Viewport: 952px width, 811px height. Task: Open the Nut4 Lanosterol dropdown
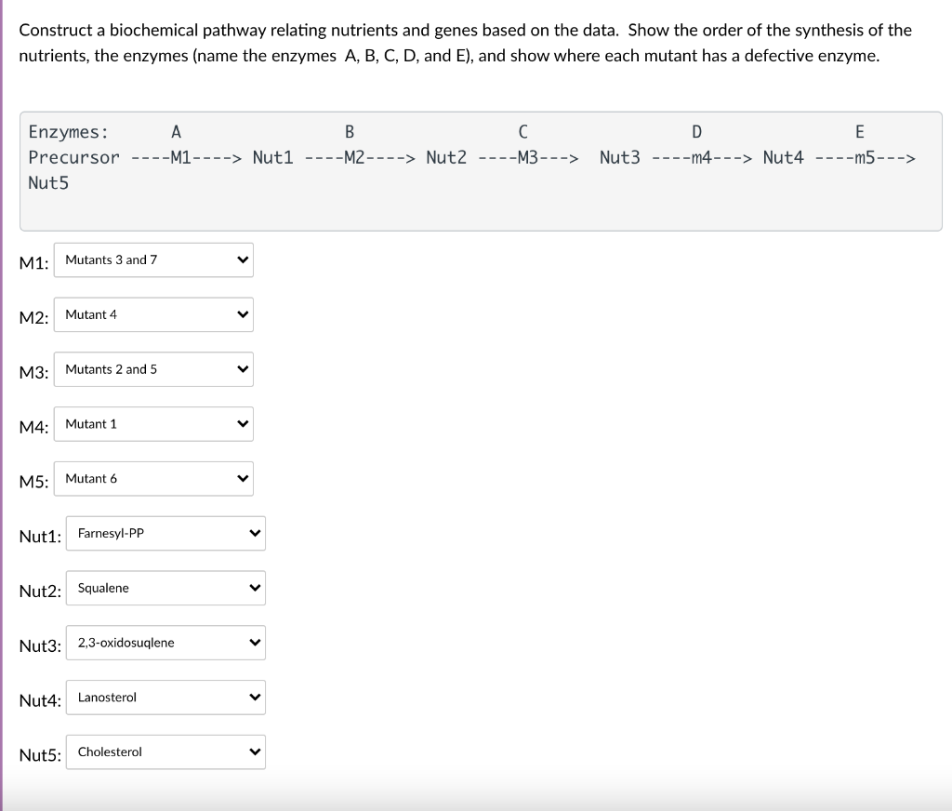coord(165,698)
